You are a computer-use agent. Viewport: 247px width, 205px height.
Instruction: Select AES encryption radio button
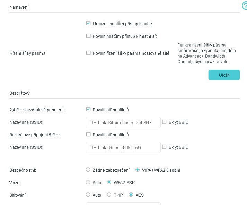tap(131, 195)
